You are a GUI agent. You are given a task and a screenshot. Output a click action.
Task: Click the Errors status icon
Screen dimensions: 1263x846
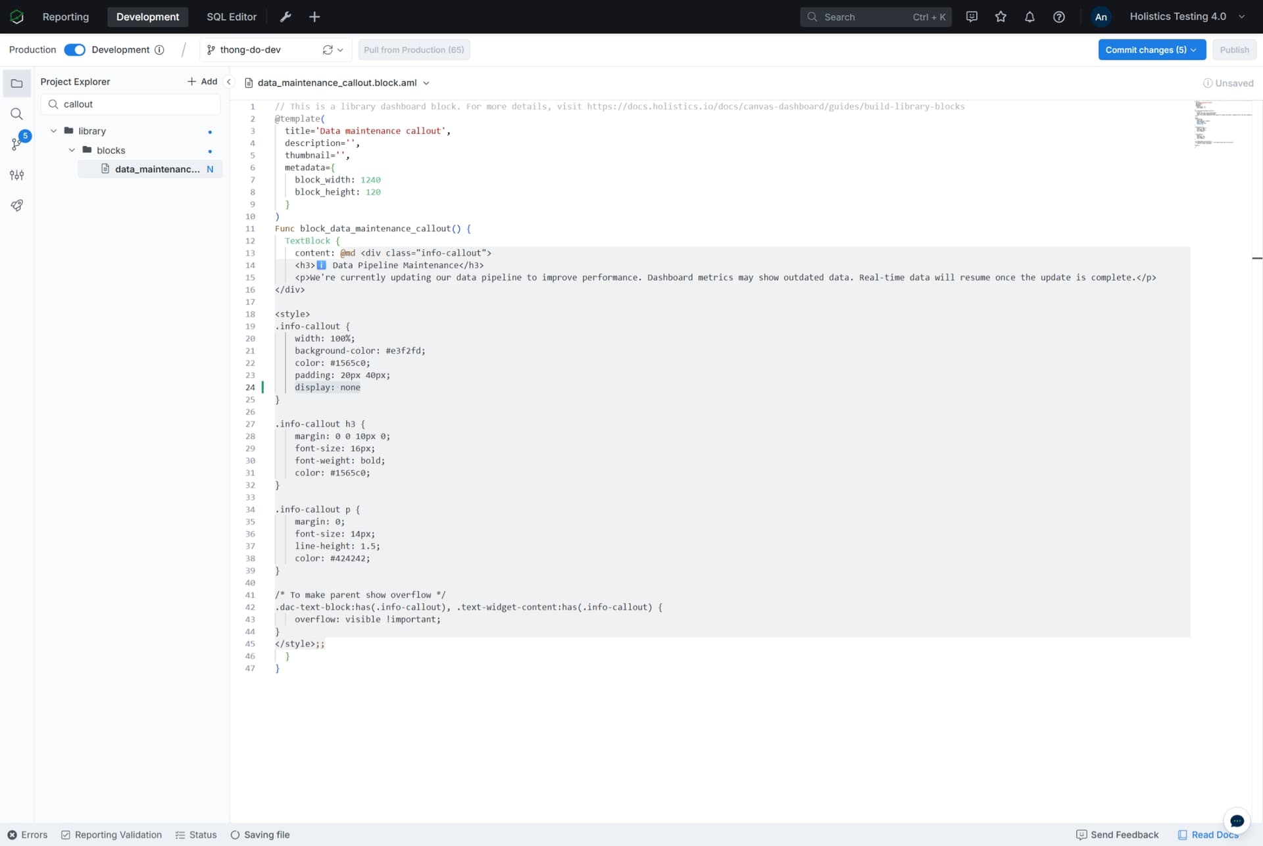point(12,835)
